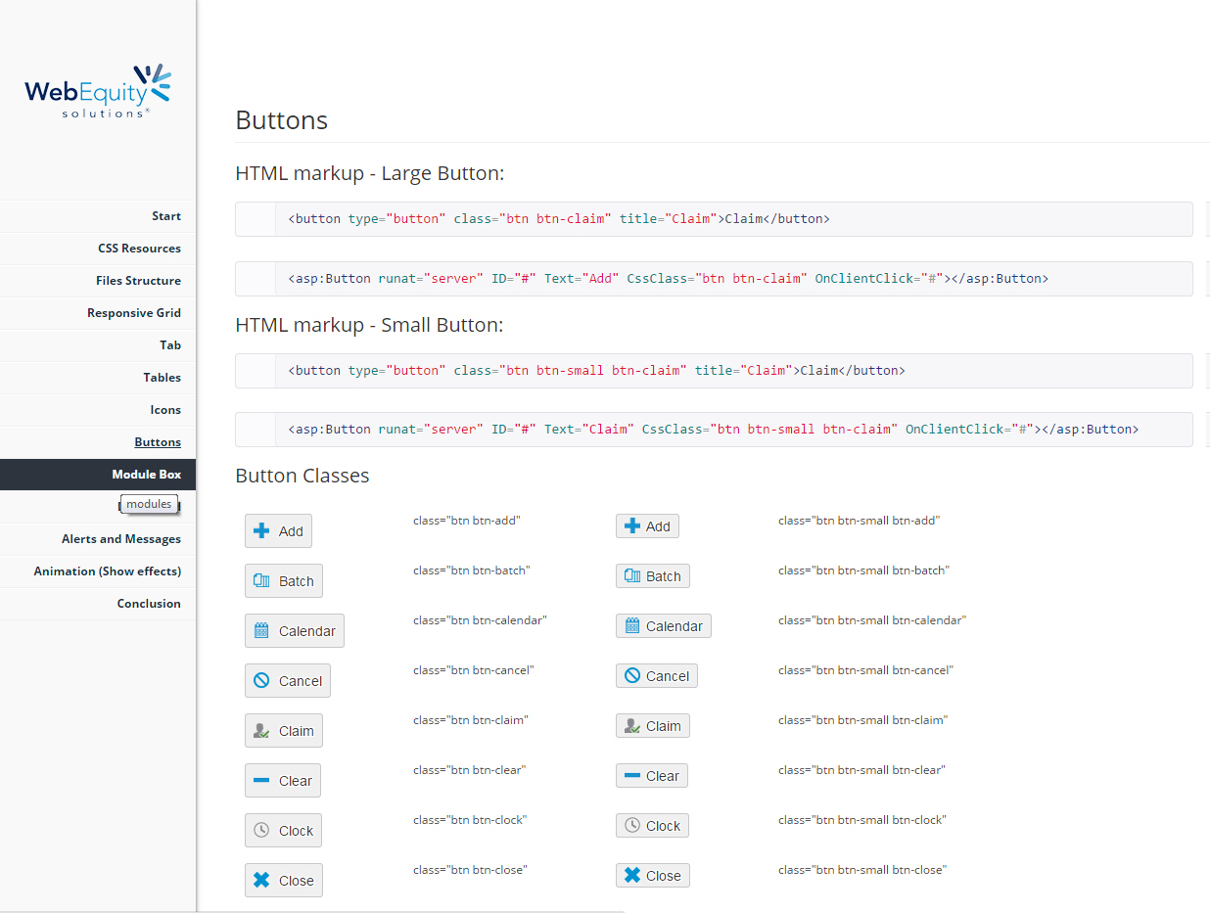Click the large Batch button

(283, 581)
